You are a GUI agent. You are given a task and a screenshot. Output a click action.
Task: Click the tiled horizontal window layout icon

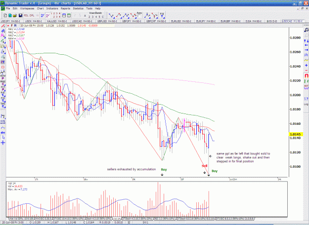64,15
